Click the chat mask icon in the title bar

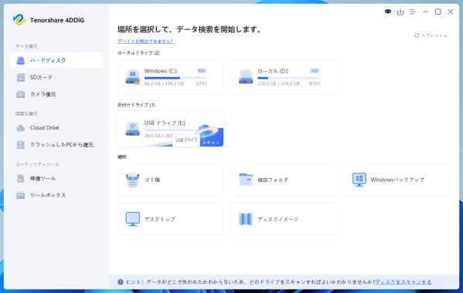click(x=388, y=12)
